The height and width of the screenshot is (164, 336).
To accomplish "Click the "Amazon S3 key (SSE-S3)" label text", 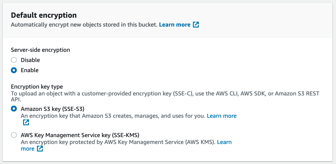I will 54,109.
